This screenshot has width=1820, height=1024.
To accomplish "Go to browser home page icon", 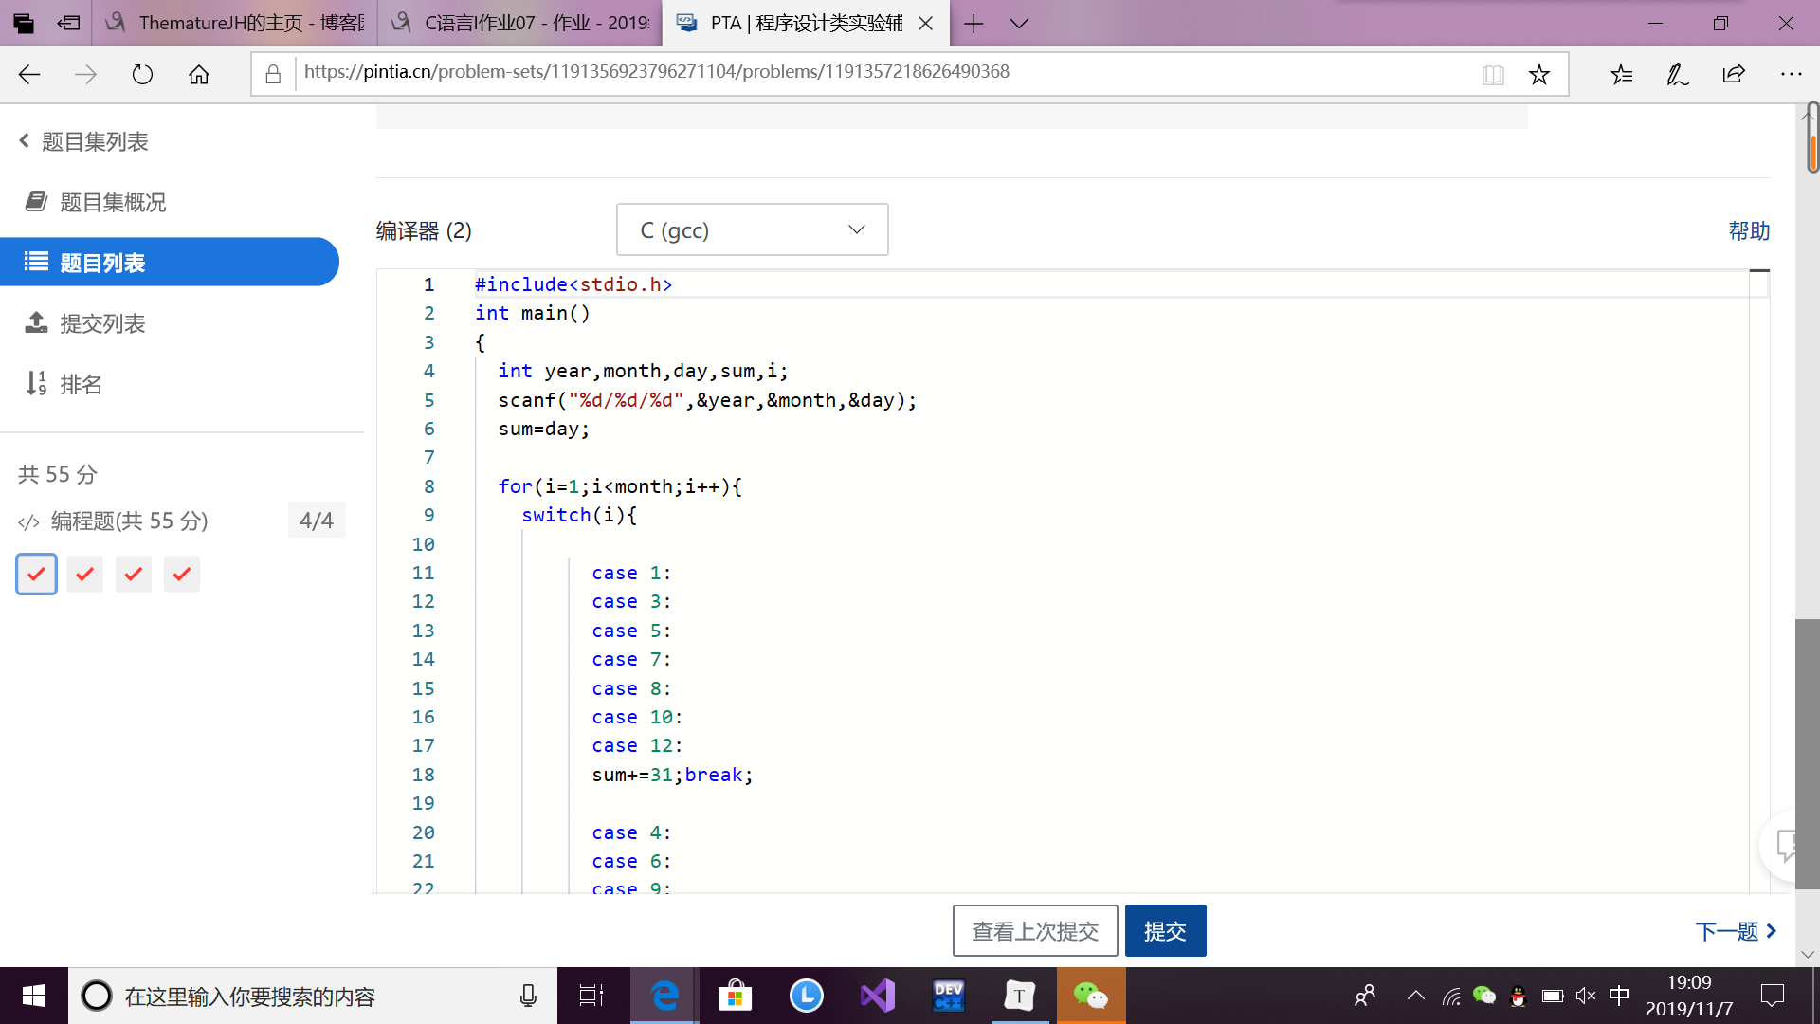I will coord(199,74).
